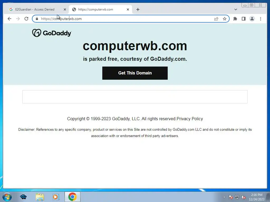Click the forward navigation arrow
Viewport: 270px width, 202px height.
coord(18,19)
